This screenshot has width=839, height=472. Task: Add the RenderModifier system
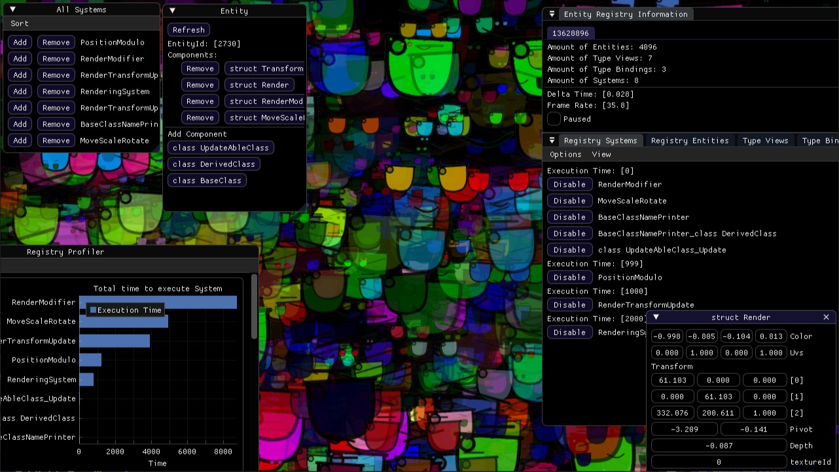20,58
